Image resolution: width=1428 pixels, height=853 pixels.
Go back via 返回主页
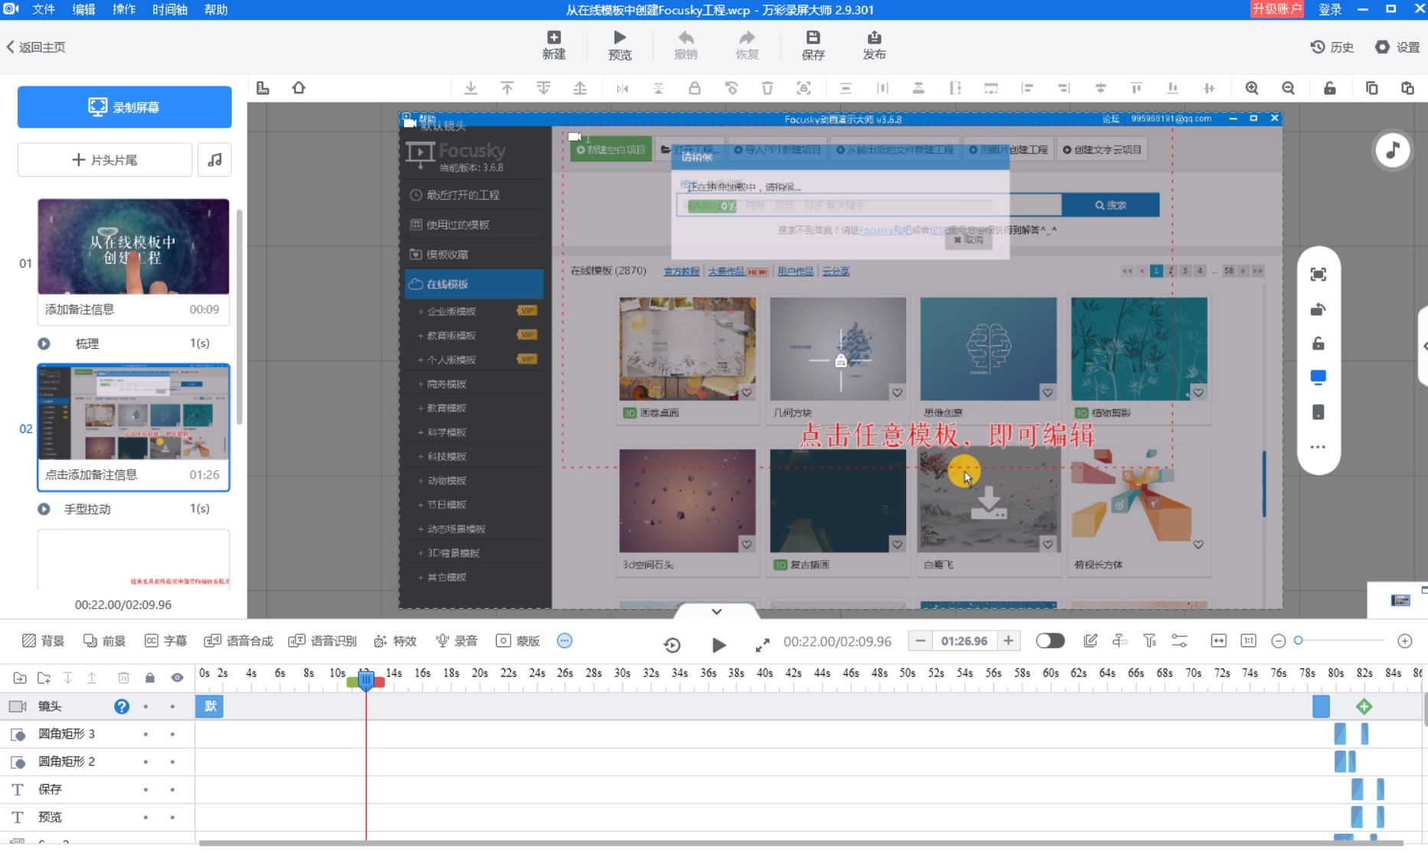[x=36, y=47]
